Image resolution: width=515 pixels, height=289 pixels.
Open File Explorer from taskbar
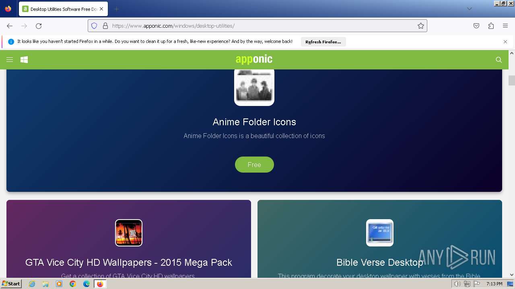(45, 284)
